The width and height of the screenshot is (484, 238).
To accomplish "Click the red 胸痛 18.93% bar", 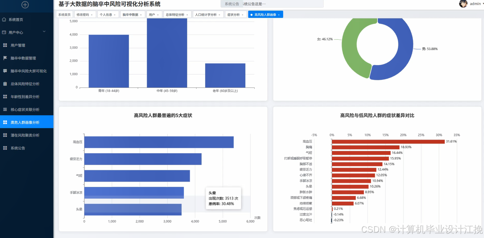I will (x=365, y=147).
